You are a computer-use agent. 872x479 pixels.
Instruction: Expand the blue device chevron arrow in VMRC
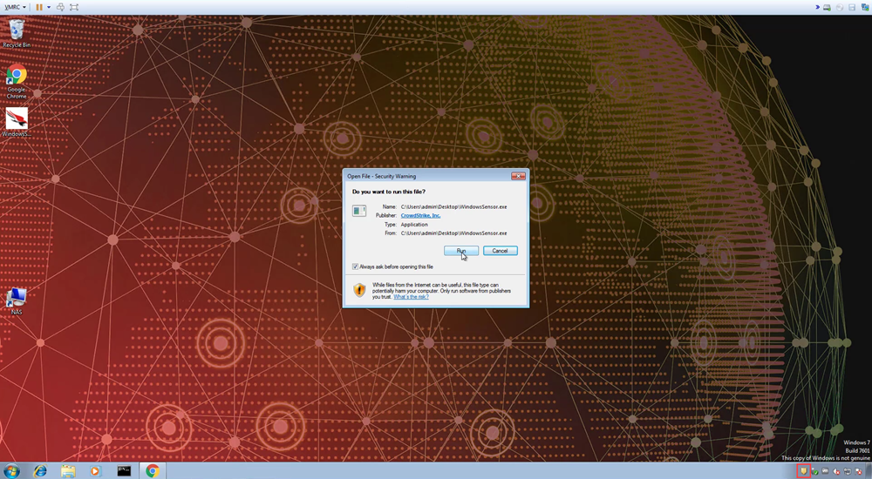[x=815, y=7]
